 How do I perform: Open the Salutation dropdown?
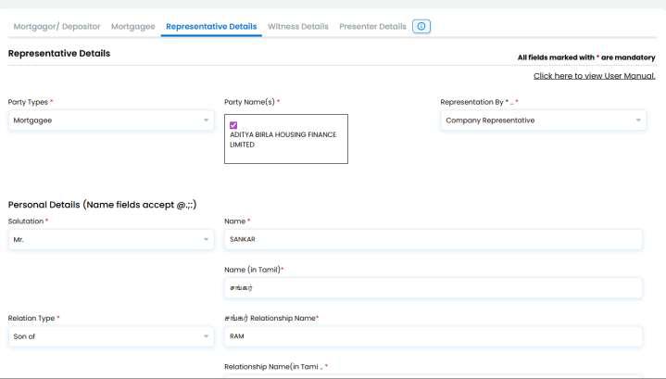[111, 240]
